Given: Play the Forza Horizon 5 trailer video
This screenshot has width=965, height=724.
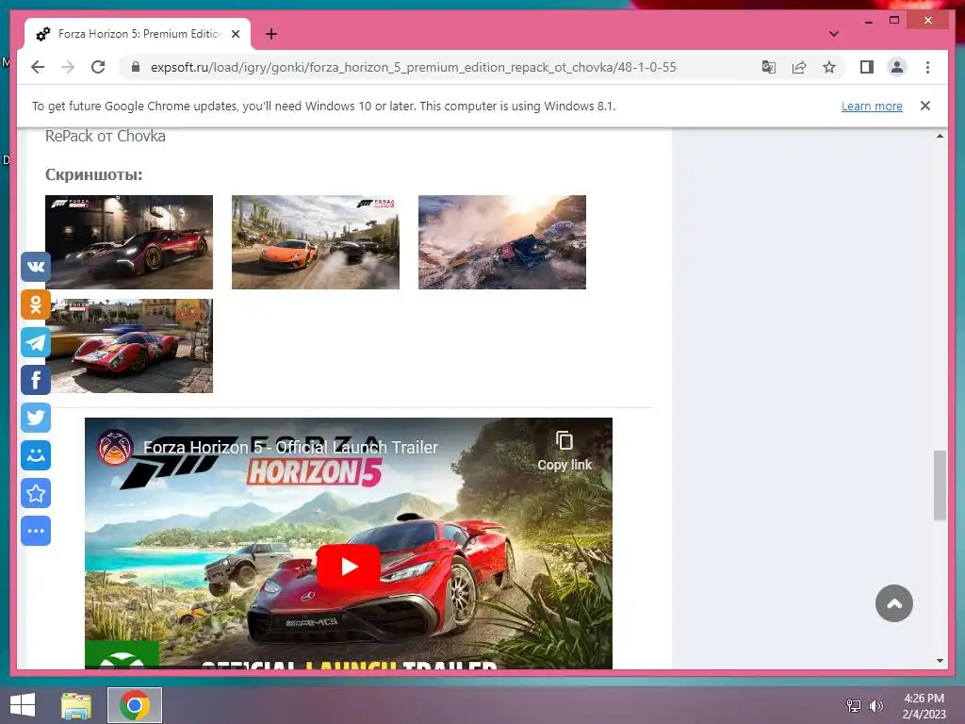Looking at the screenshot, I should tap(349, 567).
